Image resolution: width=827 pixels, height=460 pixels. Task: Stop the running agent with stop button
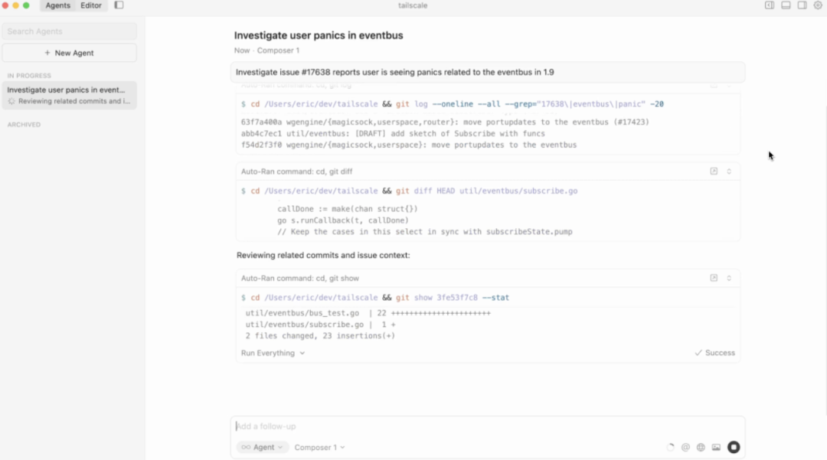pyautogui.click(x=734, y=447)
